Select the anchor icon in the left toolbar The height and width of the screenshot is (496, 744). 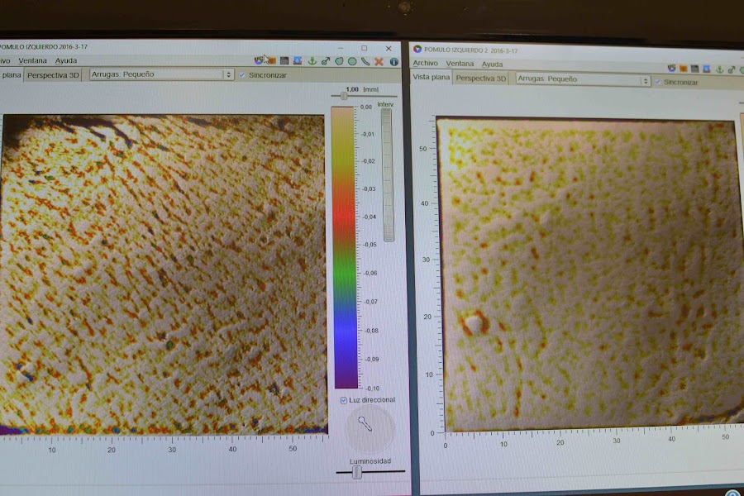(x=312, y=60)
